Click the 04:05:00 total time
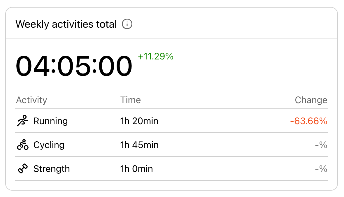 click(74, 66)
